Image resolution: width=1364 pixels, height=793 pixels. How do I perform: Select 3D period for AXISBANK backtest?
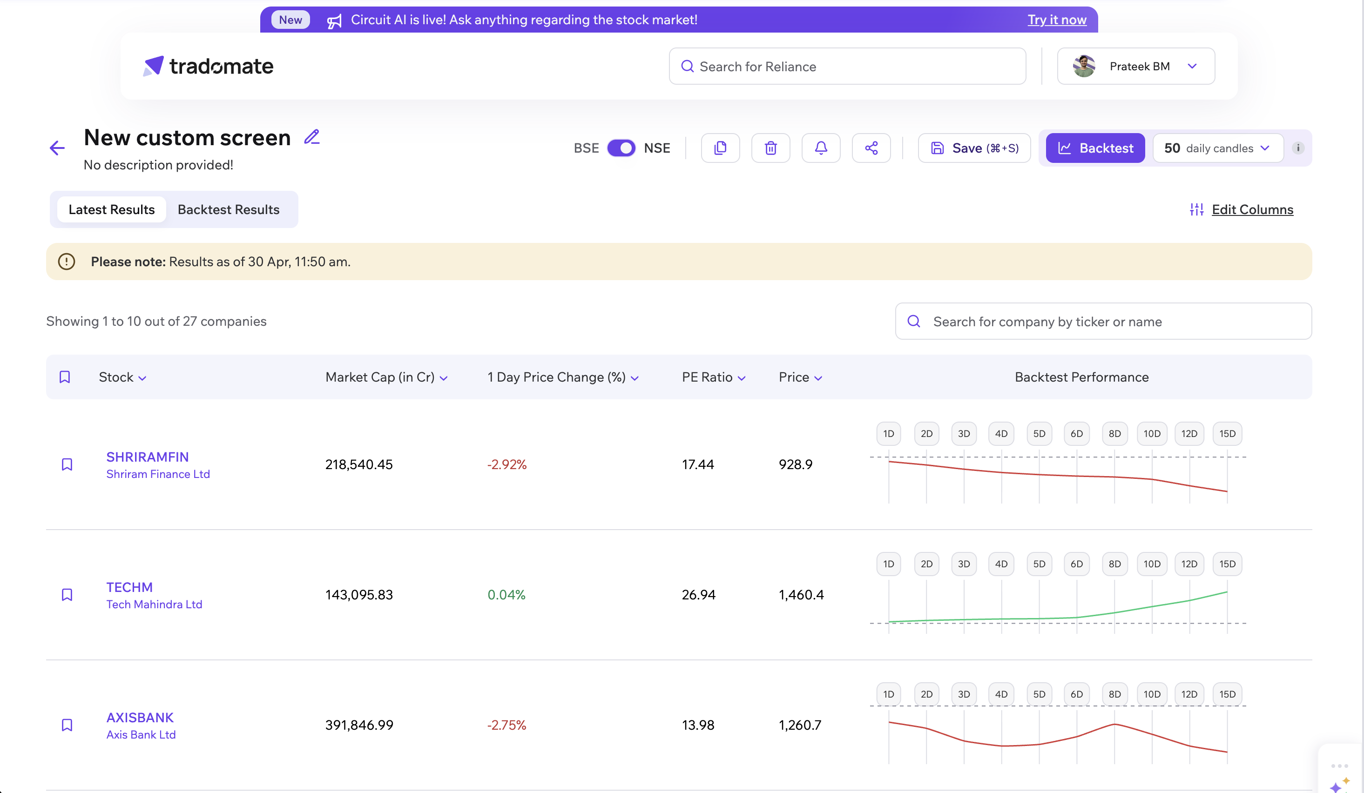(x=964, y=694)
